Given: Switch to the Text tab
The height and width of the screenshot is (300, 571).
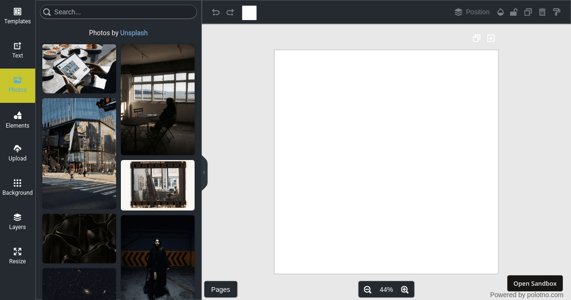Looking at the screenshot, I should point(18,50).
